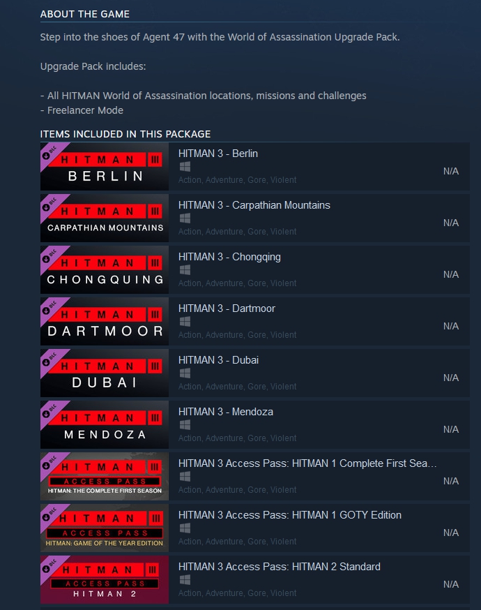Click the N/A price in the GOTY Edition row
The image size is (481, 610).
[x=451, y=533]
